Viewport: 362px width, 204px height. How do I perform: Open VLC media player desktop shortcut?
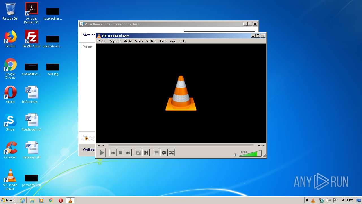10,180
